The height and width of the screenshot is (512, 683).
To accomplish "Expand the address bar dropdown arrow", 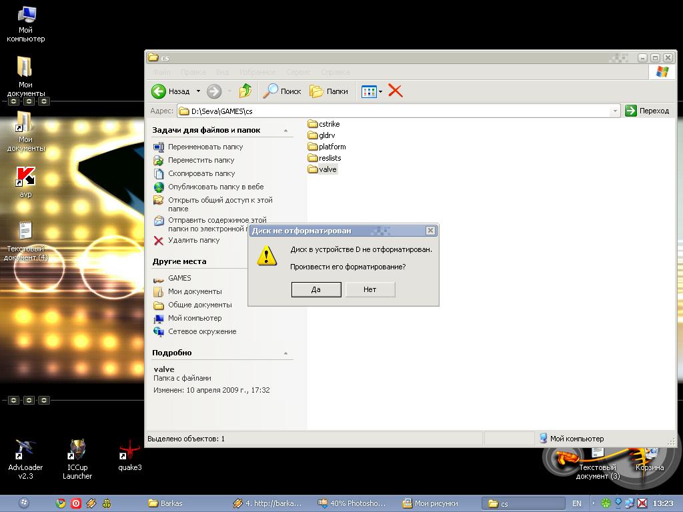I will 615,111.
